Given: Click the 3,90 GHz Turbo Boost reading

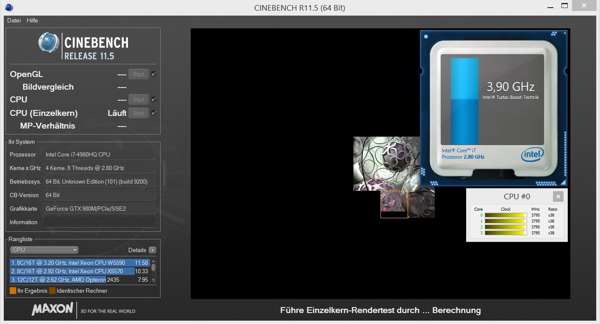Looking at the screenshot, I should point(510,87).
